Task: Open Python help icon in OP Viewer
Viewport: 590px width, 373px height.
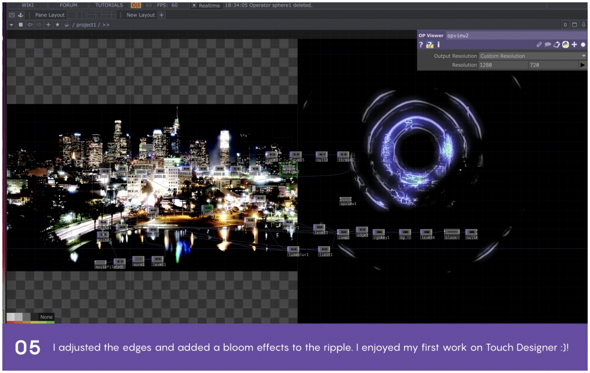Action: [430, 45]
